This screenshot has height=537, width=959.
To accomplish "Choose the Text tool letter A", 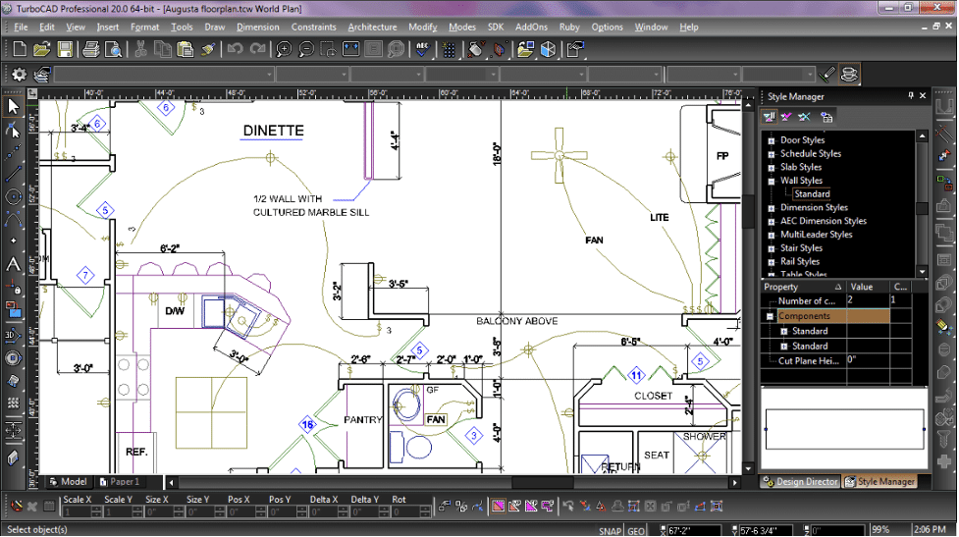I will point(13,264).
